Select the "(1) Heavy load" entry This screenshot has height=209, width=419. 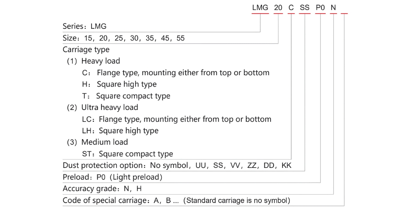(93, 61)
